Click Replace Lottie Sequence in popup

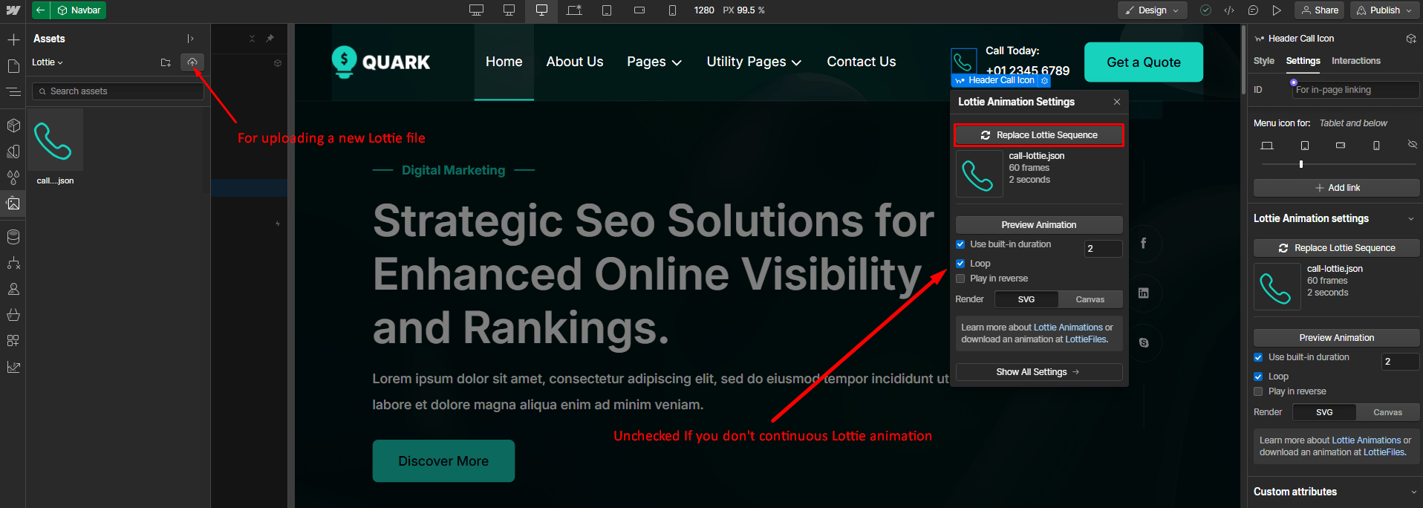pyautogui.click(x=1038, y=135)
